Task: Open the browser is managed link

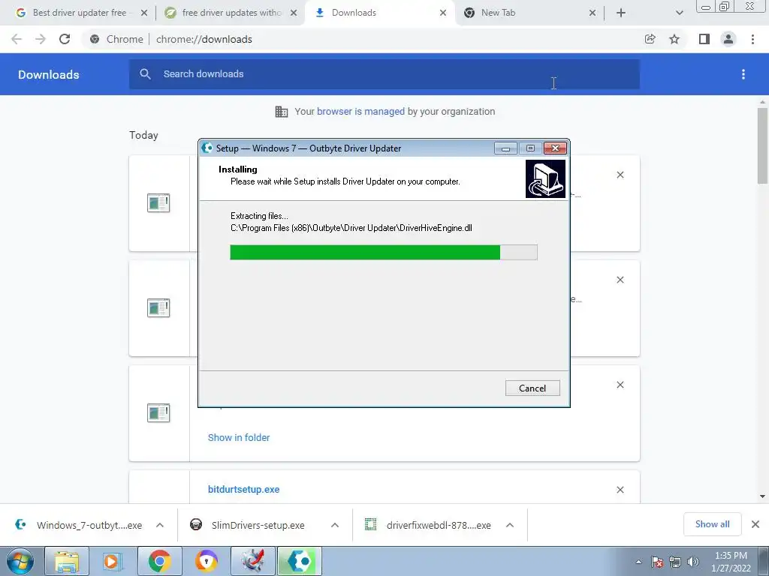Action: [x=360, y=111]
